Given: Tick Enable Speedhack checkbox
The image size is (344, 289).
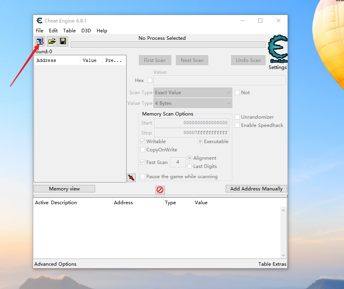Looking at the screenshot, I should (x=237, y=125).
